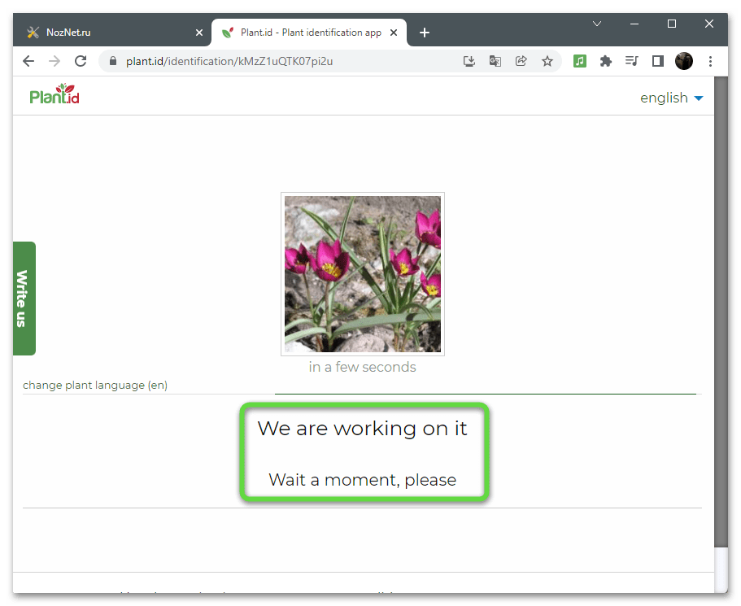741x606 pixels.
Task: Close the Plant.id tab
Action: coord(394,33)
